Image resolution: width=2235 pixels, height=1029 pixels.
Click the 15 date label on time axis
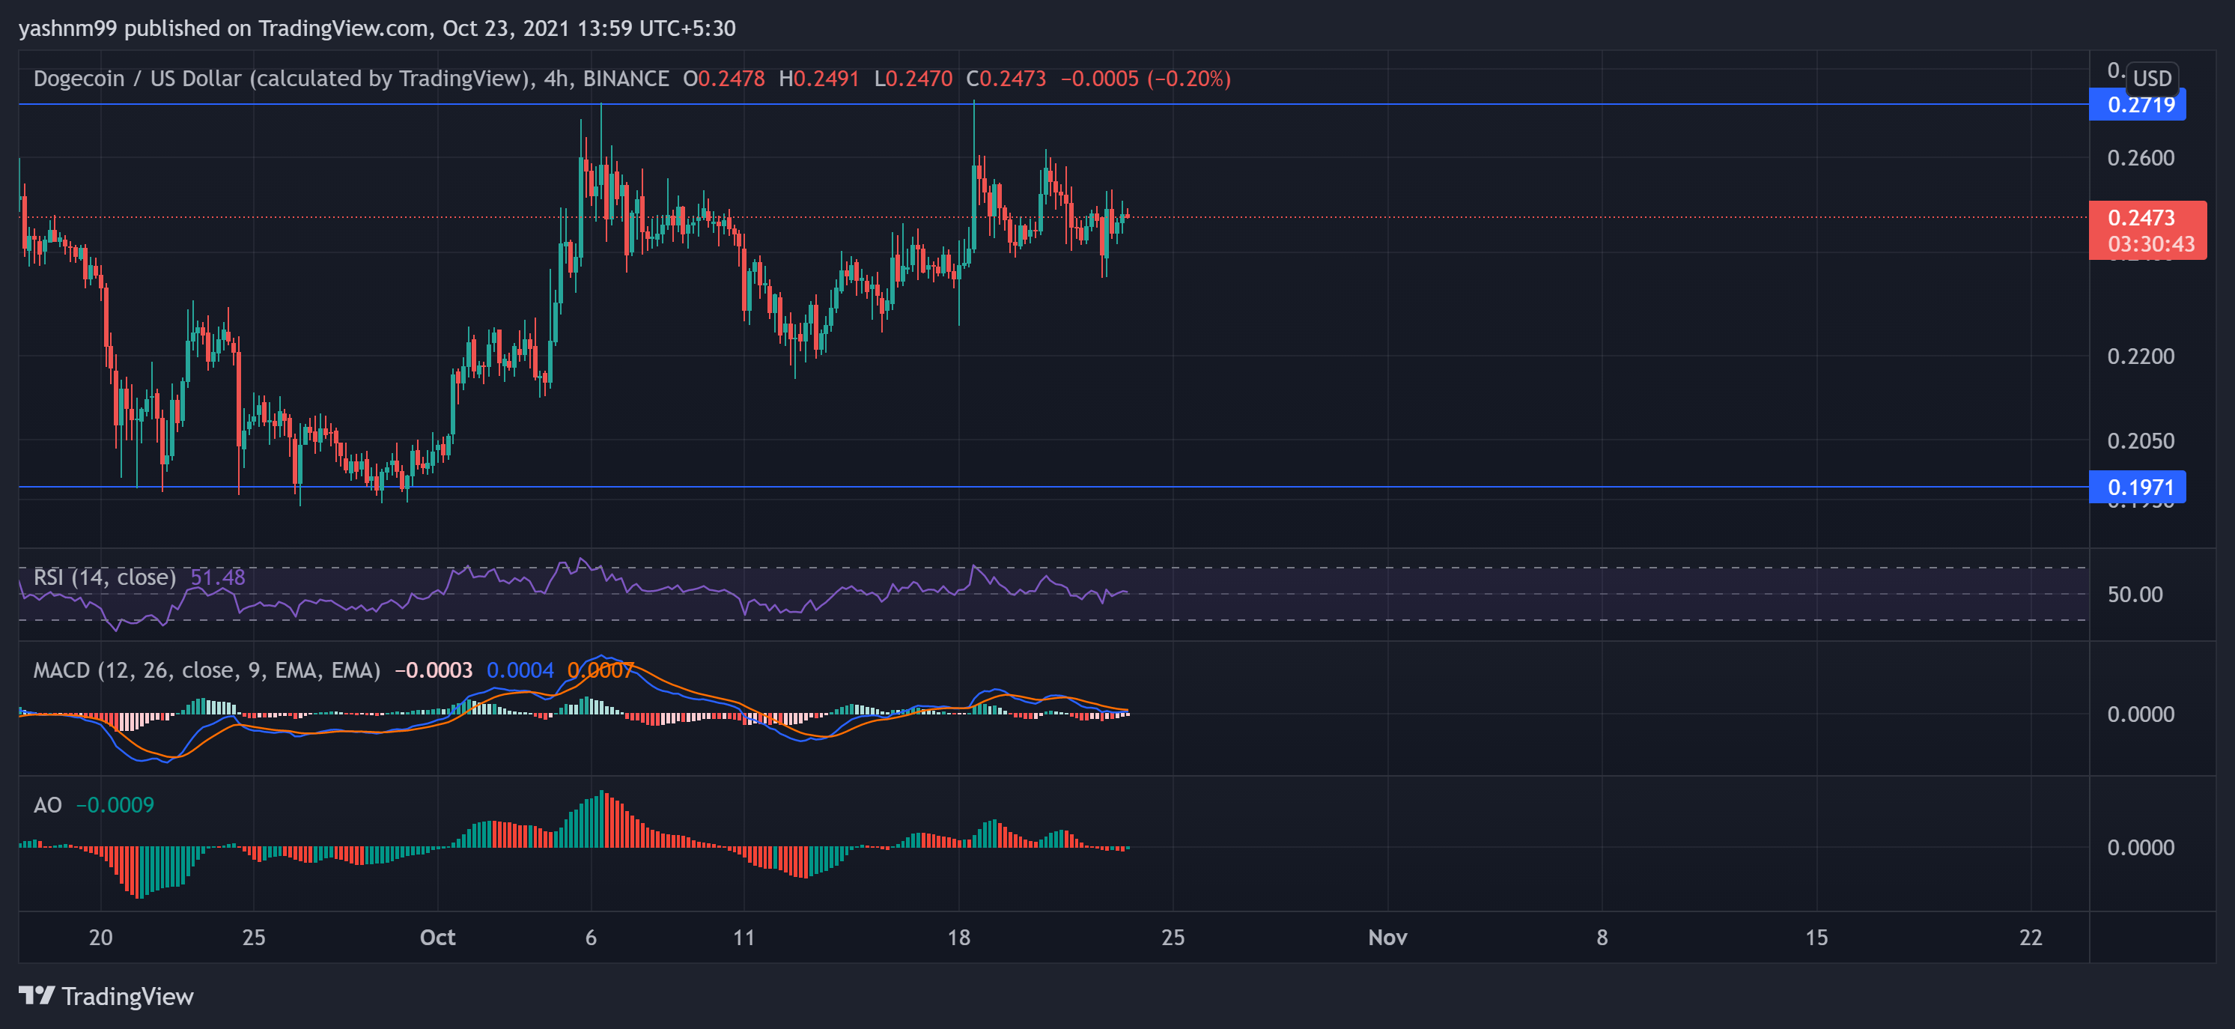pyautogui.click(x=1816, y=937)
